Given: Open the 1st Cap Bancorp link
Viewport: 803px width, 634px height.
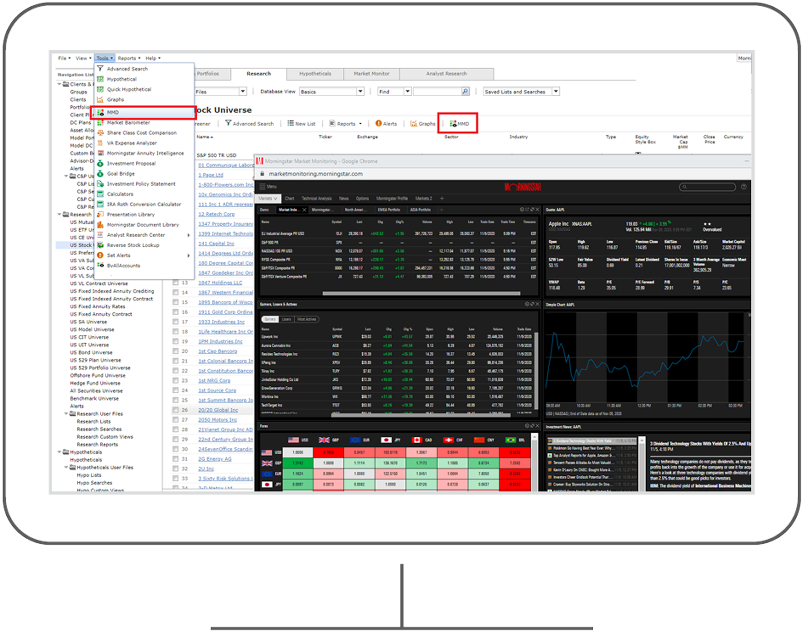Looking at the screenshot, I should pos(218,351).
